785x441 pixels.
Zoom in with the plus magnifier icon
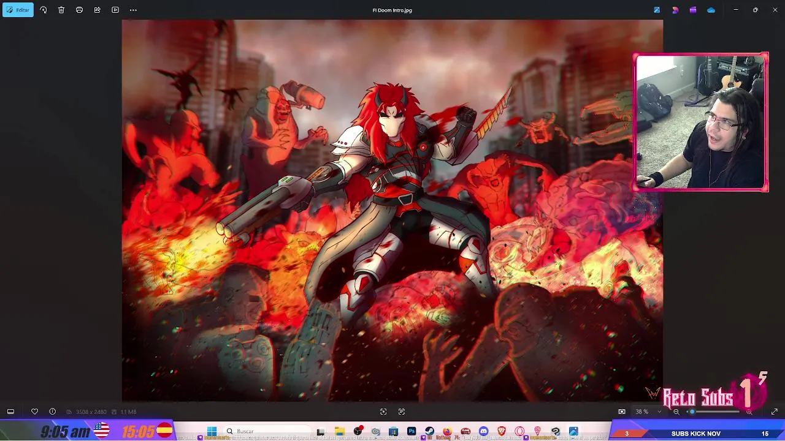(749, 412)
